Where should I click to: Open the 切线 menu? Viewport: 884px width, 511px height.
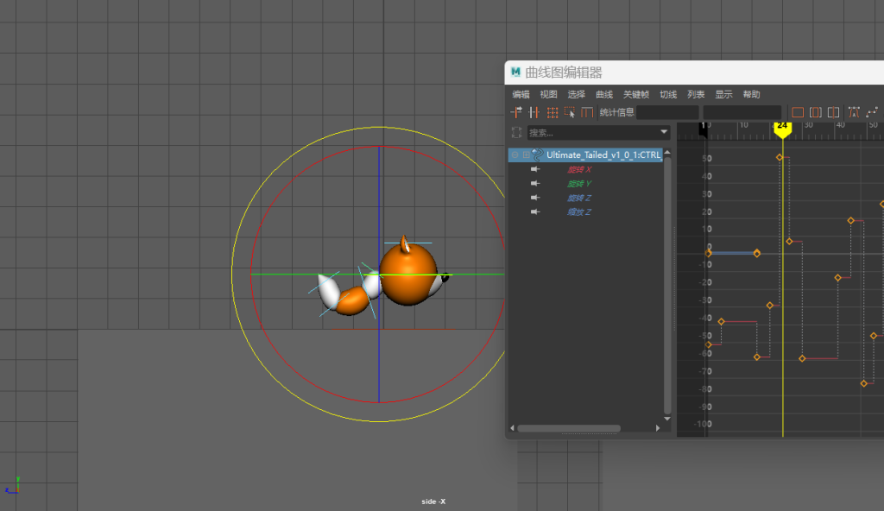668,94
